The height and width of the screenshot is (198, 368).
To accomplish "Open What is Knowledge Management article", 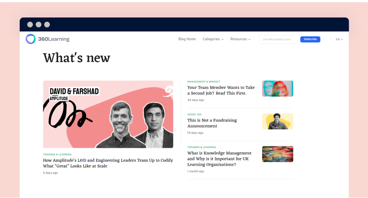I will coord(219,159).
